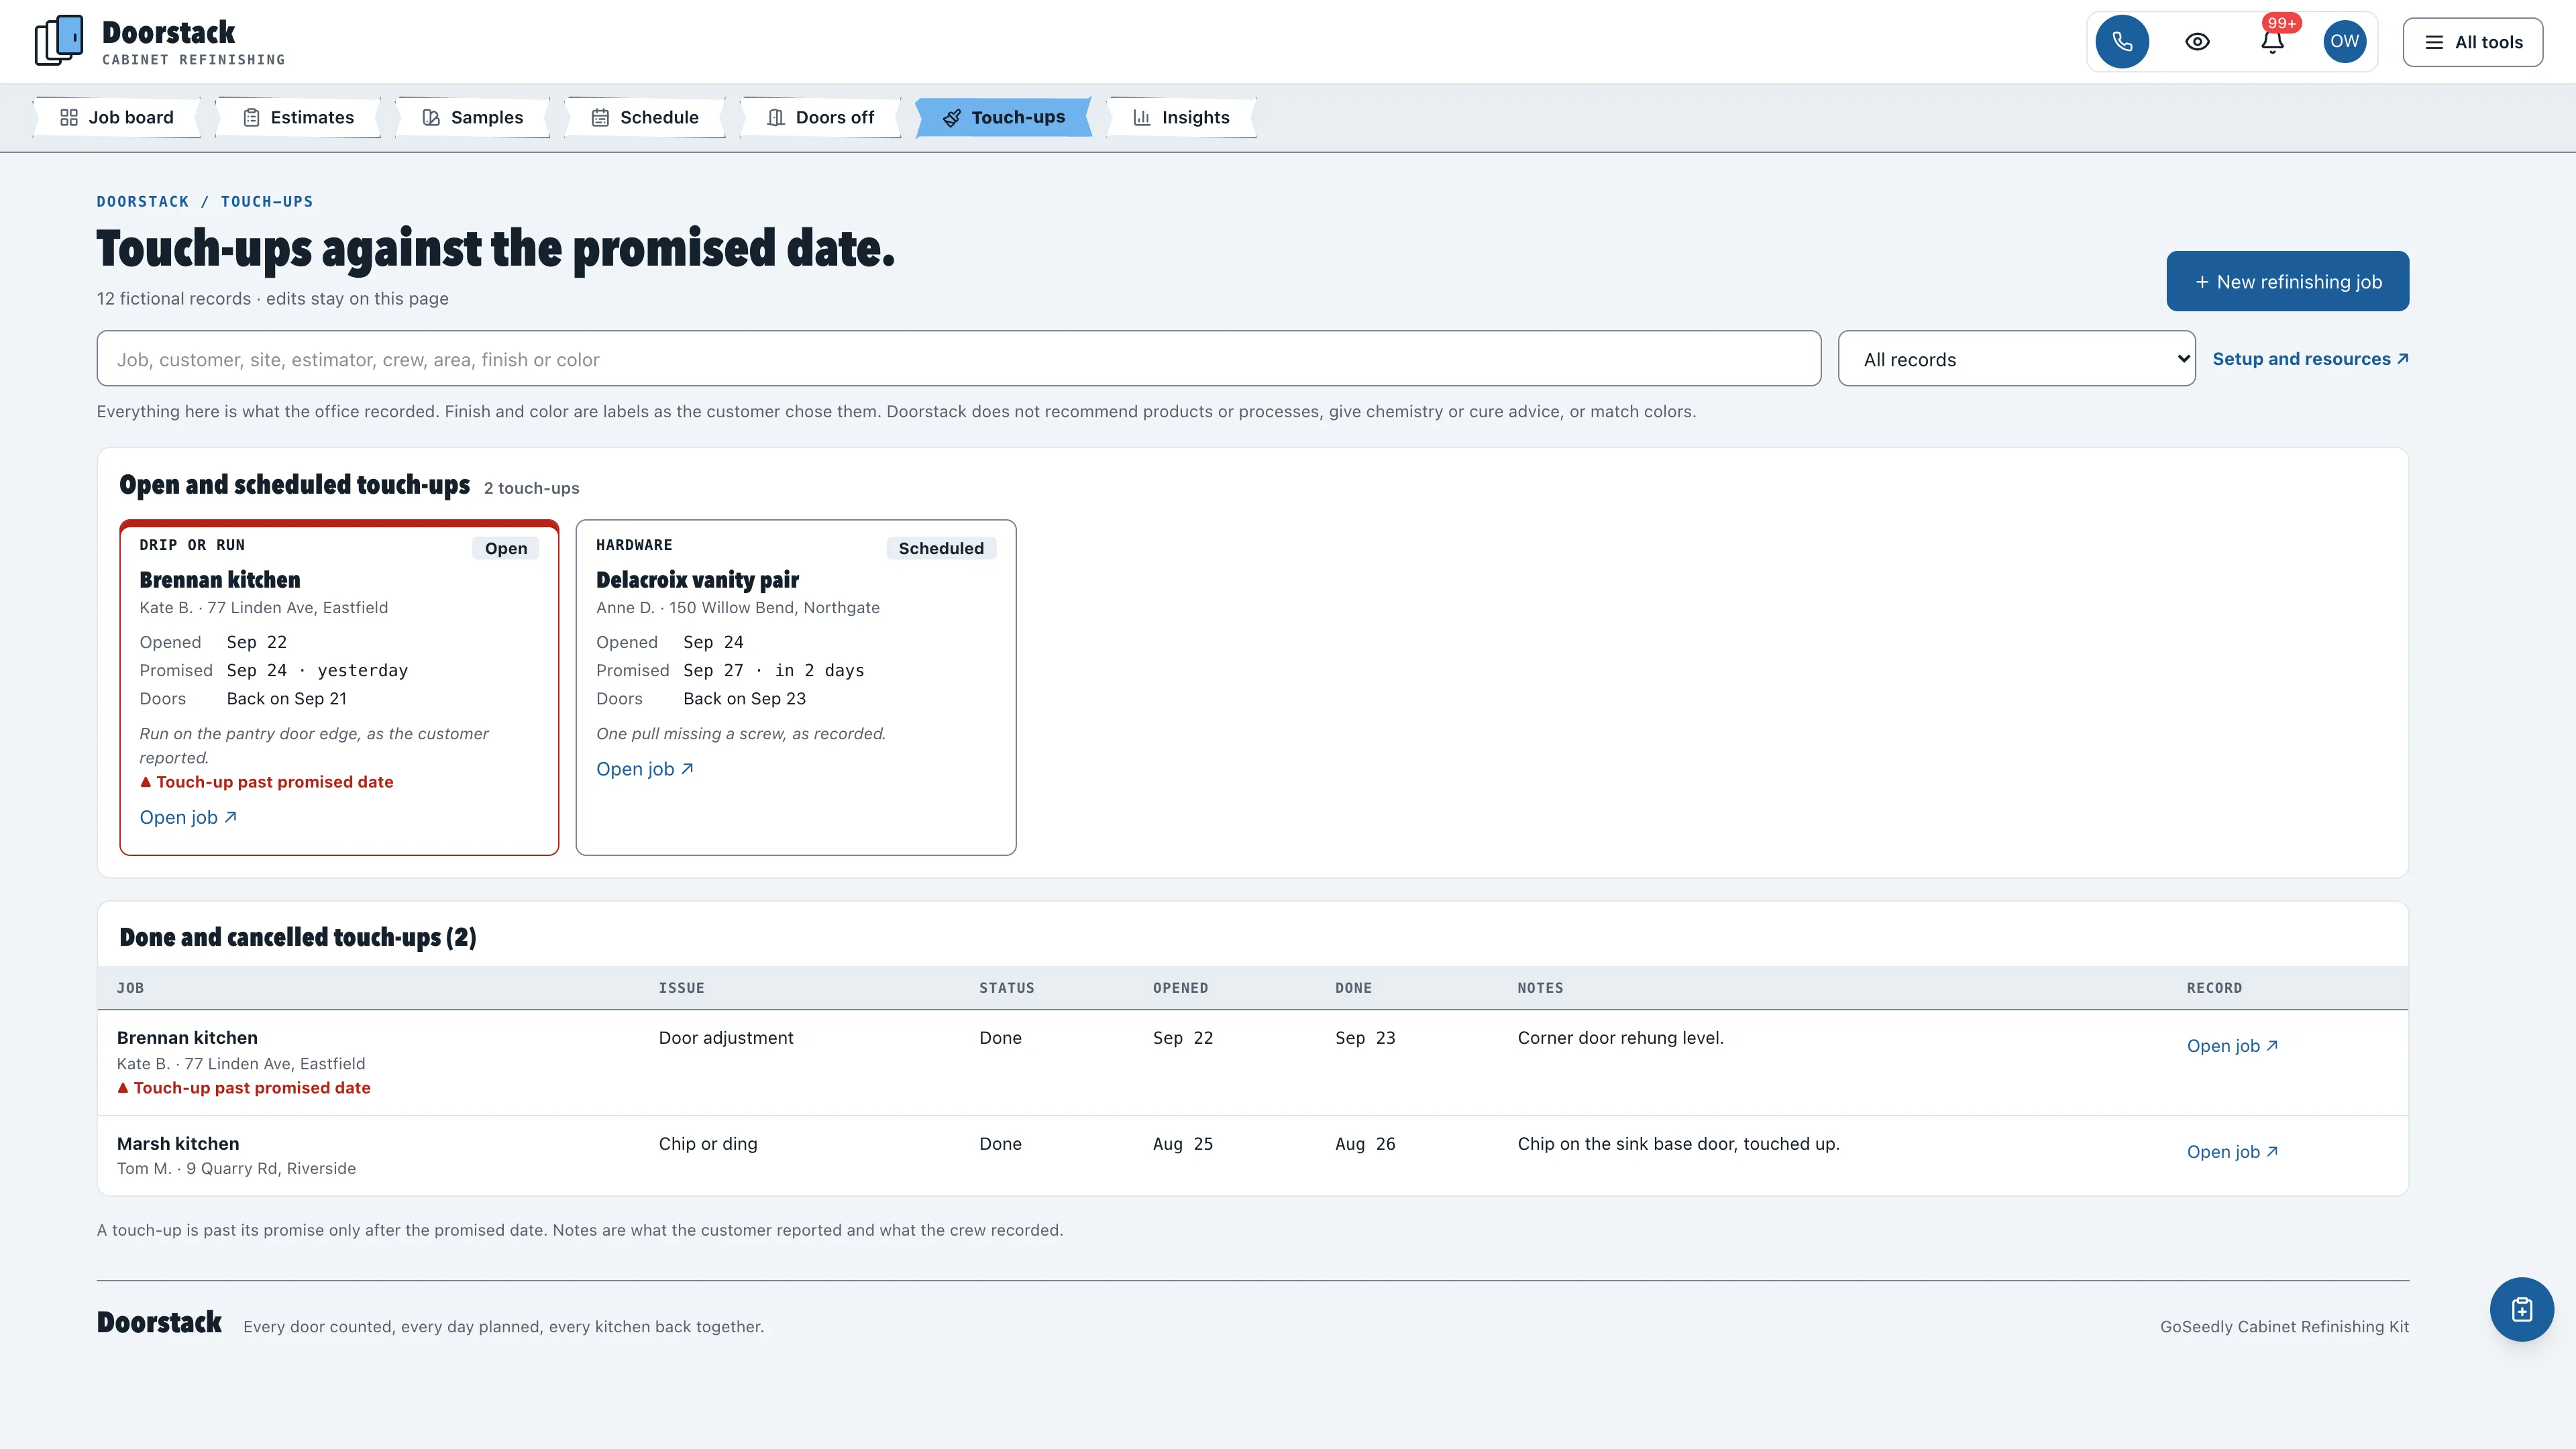Click the Open status badge on Brennan card
Screen dimensions: 2576x1449
506,548
